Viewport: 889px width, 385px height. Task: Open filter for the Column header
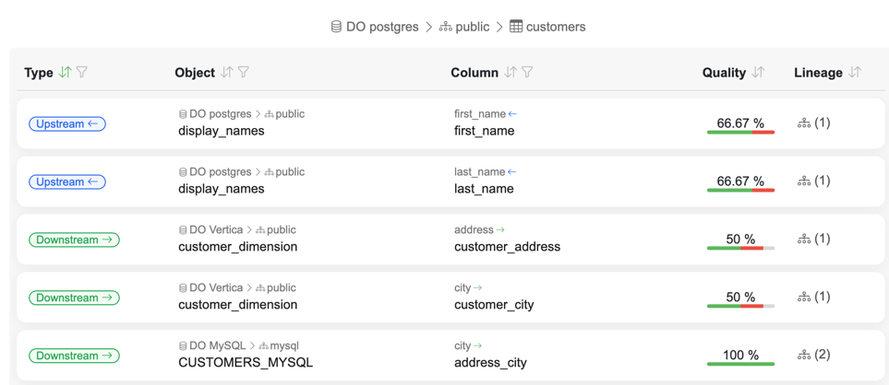[527, 72]
